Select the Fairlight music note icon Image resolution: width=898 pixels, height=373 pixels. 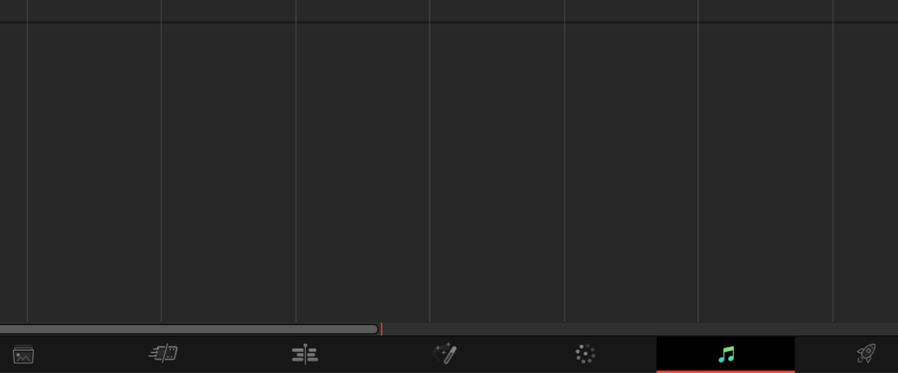[x=726, y=354]
